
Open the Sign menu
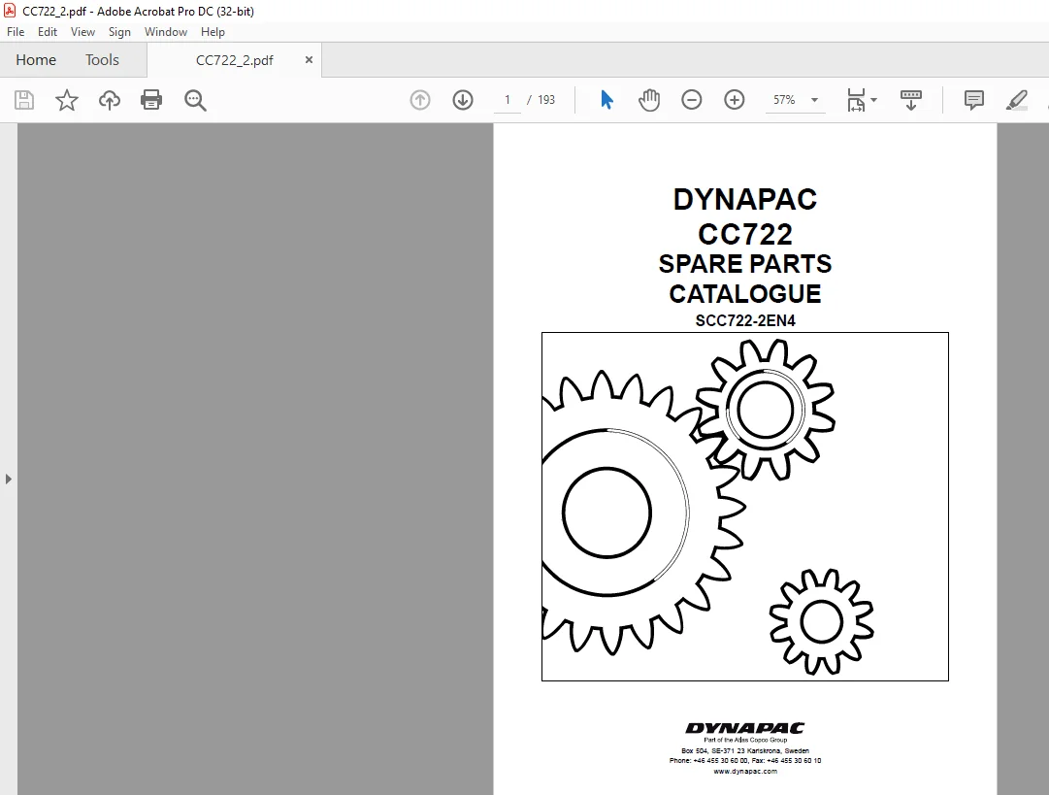119,31
